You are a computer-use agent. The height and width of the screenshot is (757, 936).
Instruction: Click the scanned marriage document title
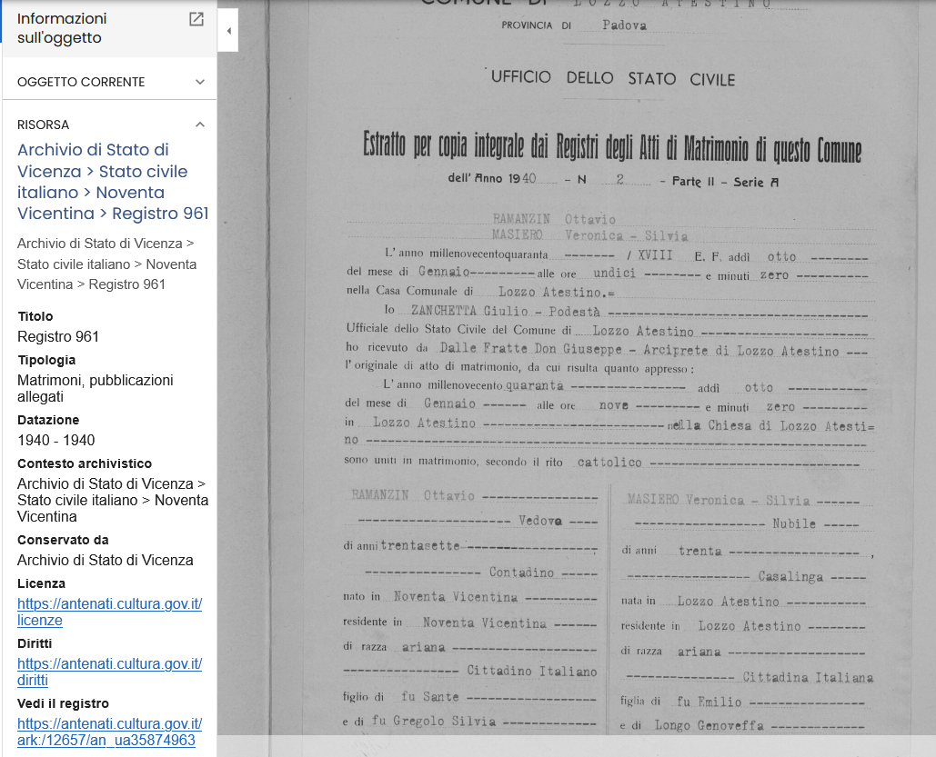[x=612, y=146]
